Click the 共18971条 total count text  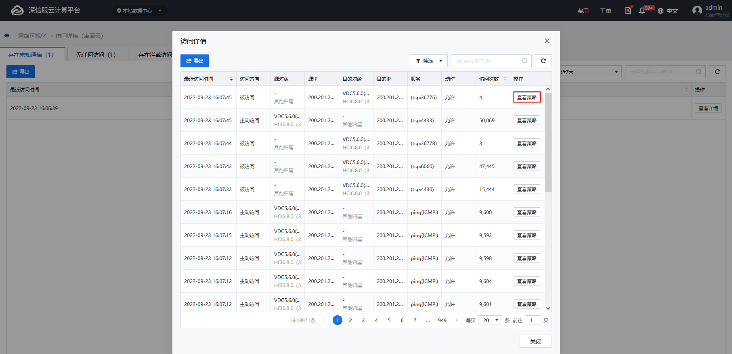[x=303, y=320]
